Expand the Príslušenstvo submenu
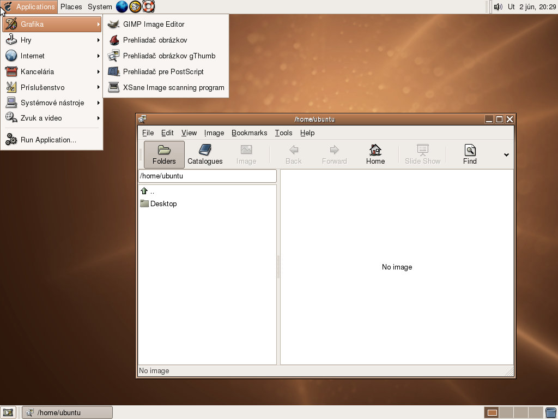 pos(52,87)
